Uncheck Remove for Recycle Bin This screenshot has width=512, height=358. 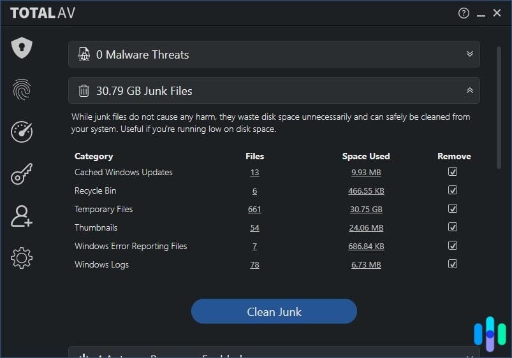[x=453, y=190]
